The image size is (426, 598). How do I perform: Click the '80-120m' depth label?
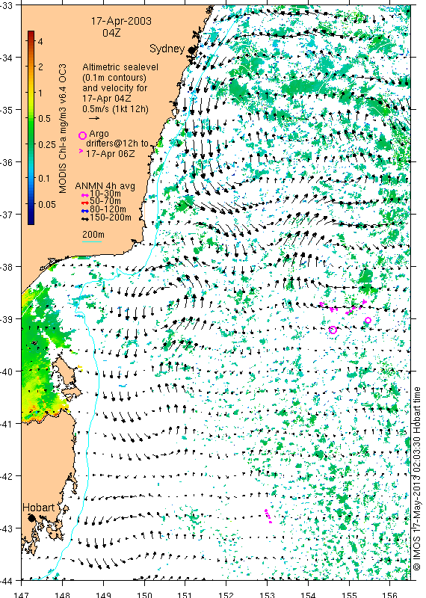click(108, 209)
